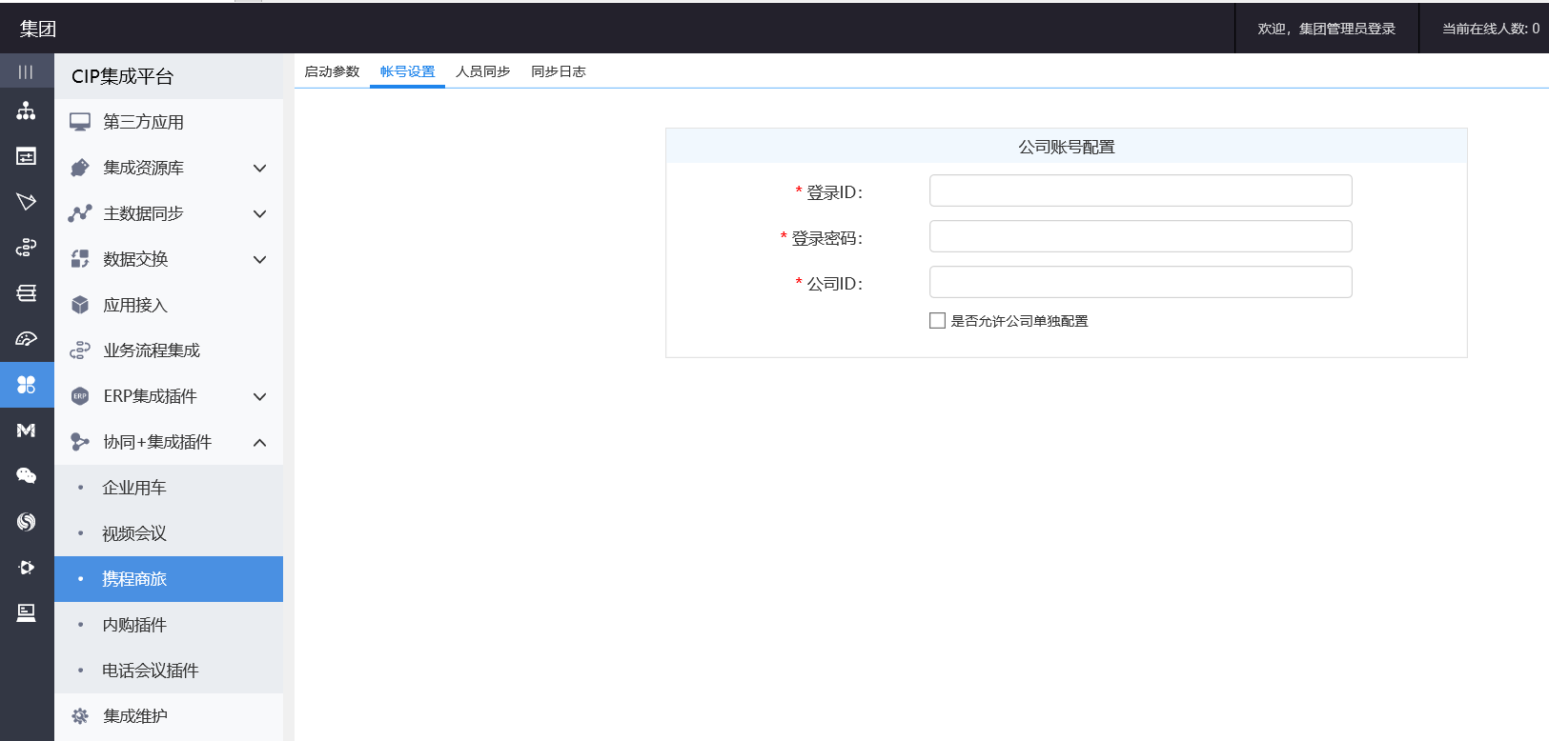Select the four-leaf clover integration icon
This screenshot has width=1549, height=741.
tap(26, 385)
